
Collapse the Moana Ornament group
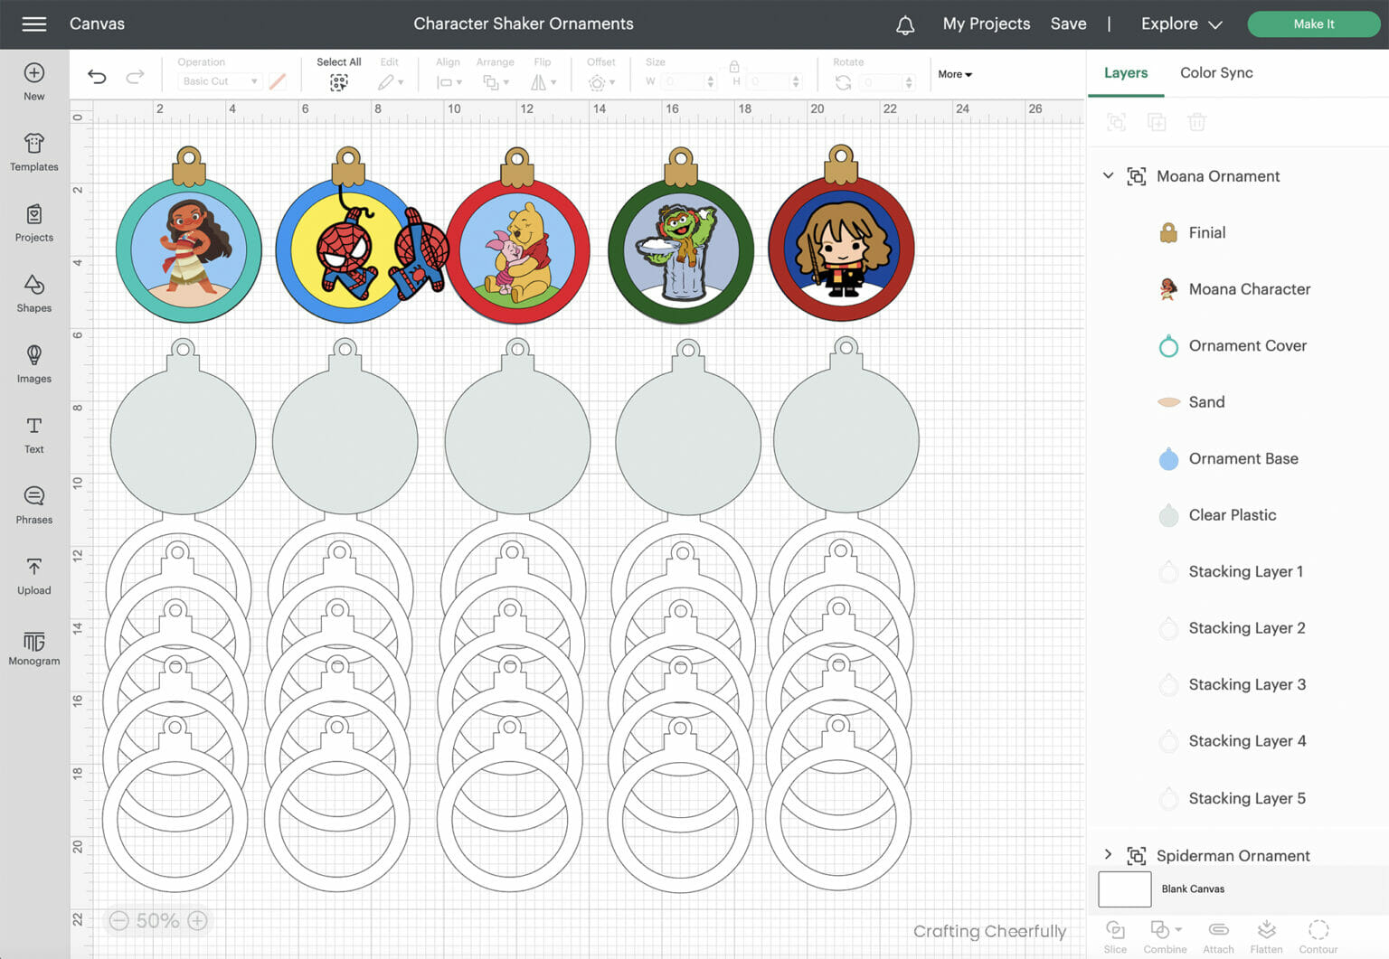coord(1108,176)
